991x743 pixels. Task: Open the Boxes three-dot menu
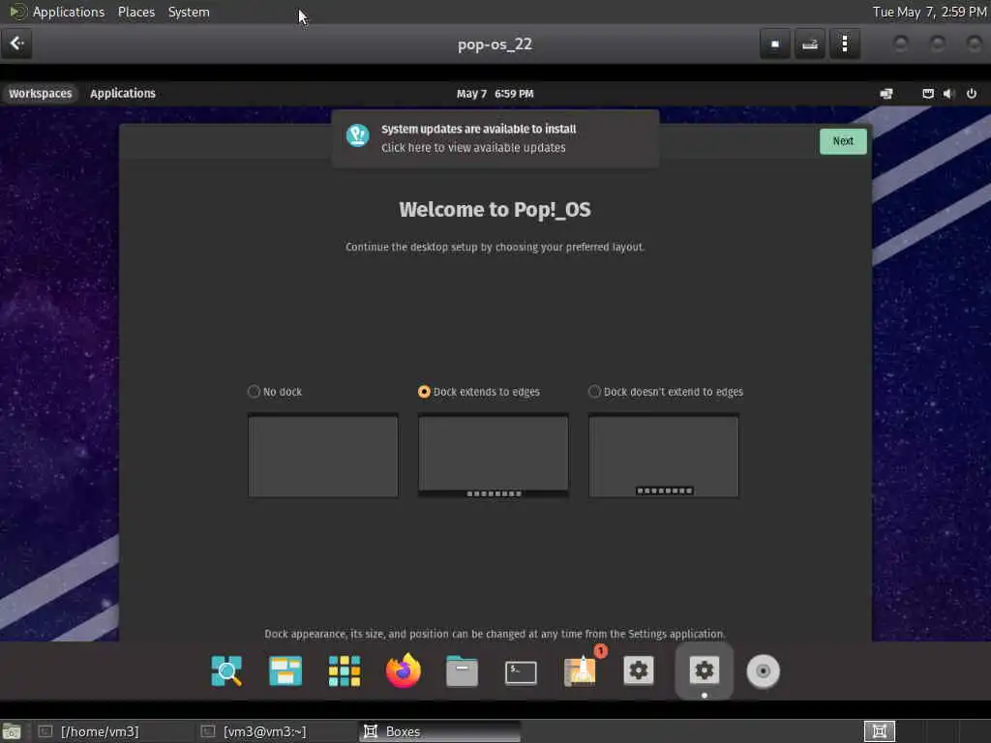pyautogui.click(x=845, y=45)
